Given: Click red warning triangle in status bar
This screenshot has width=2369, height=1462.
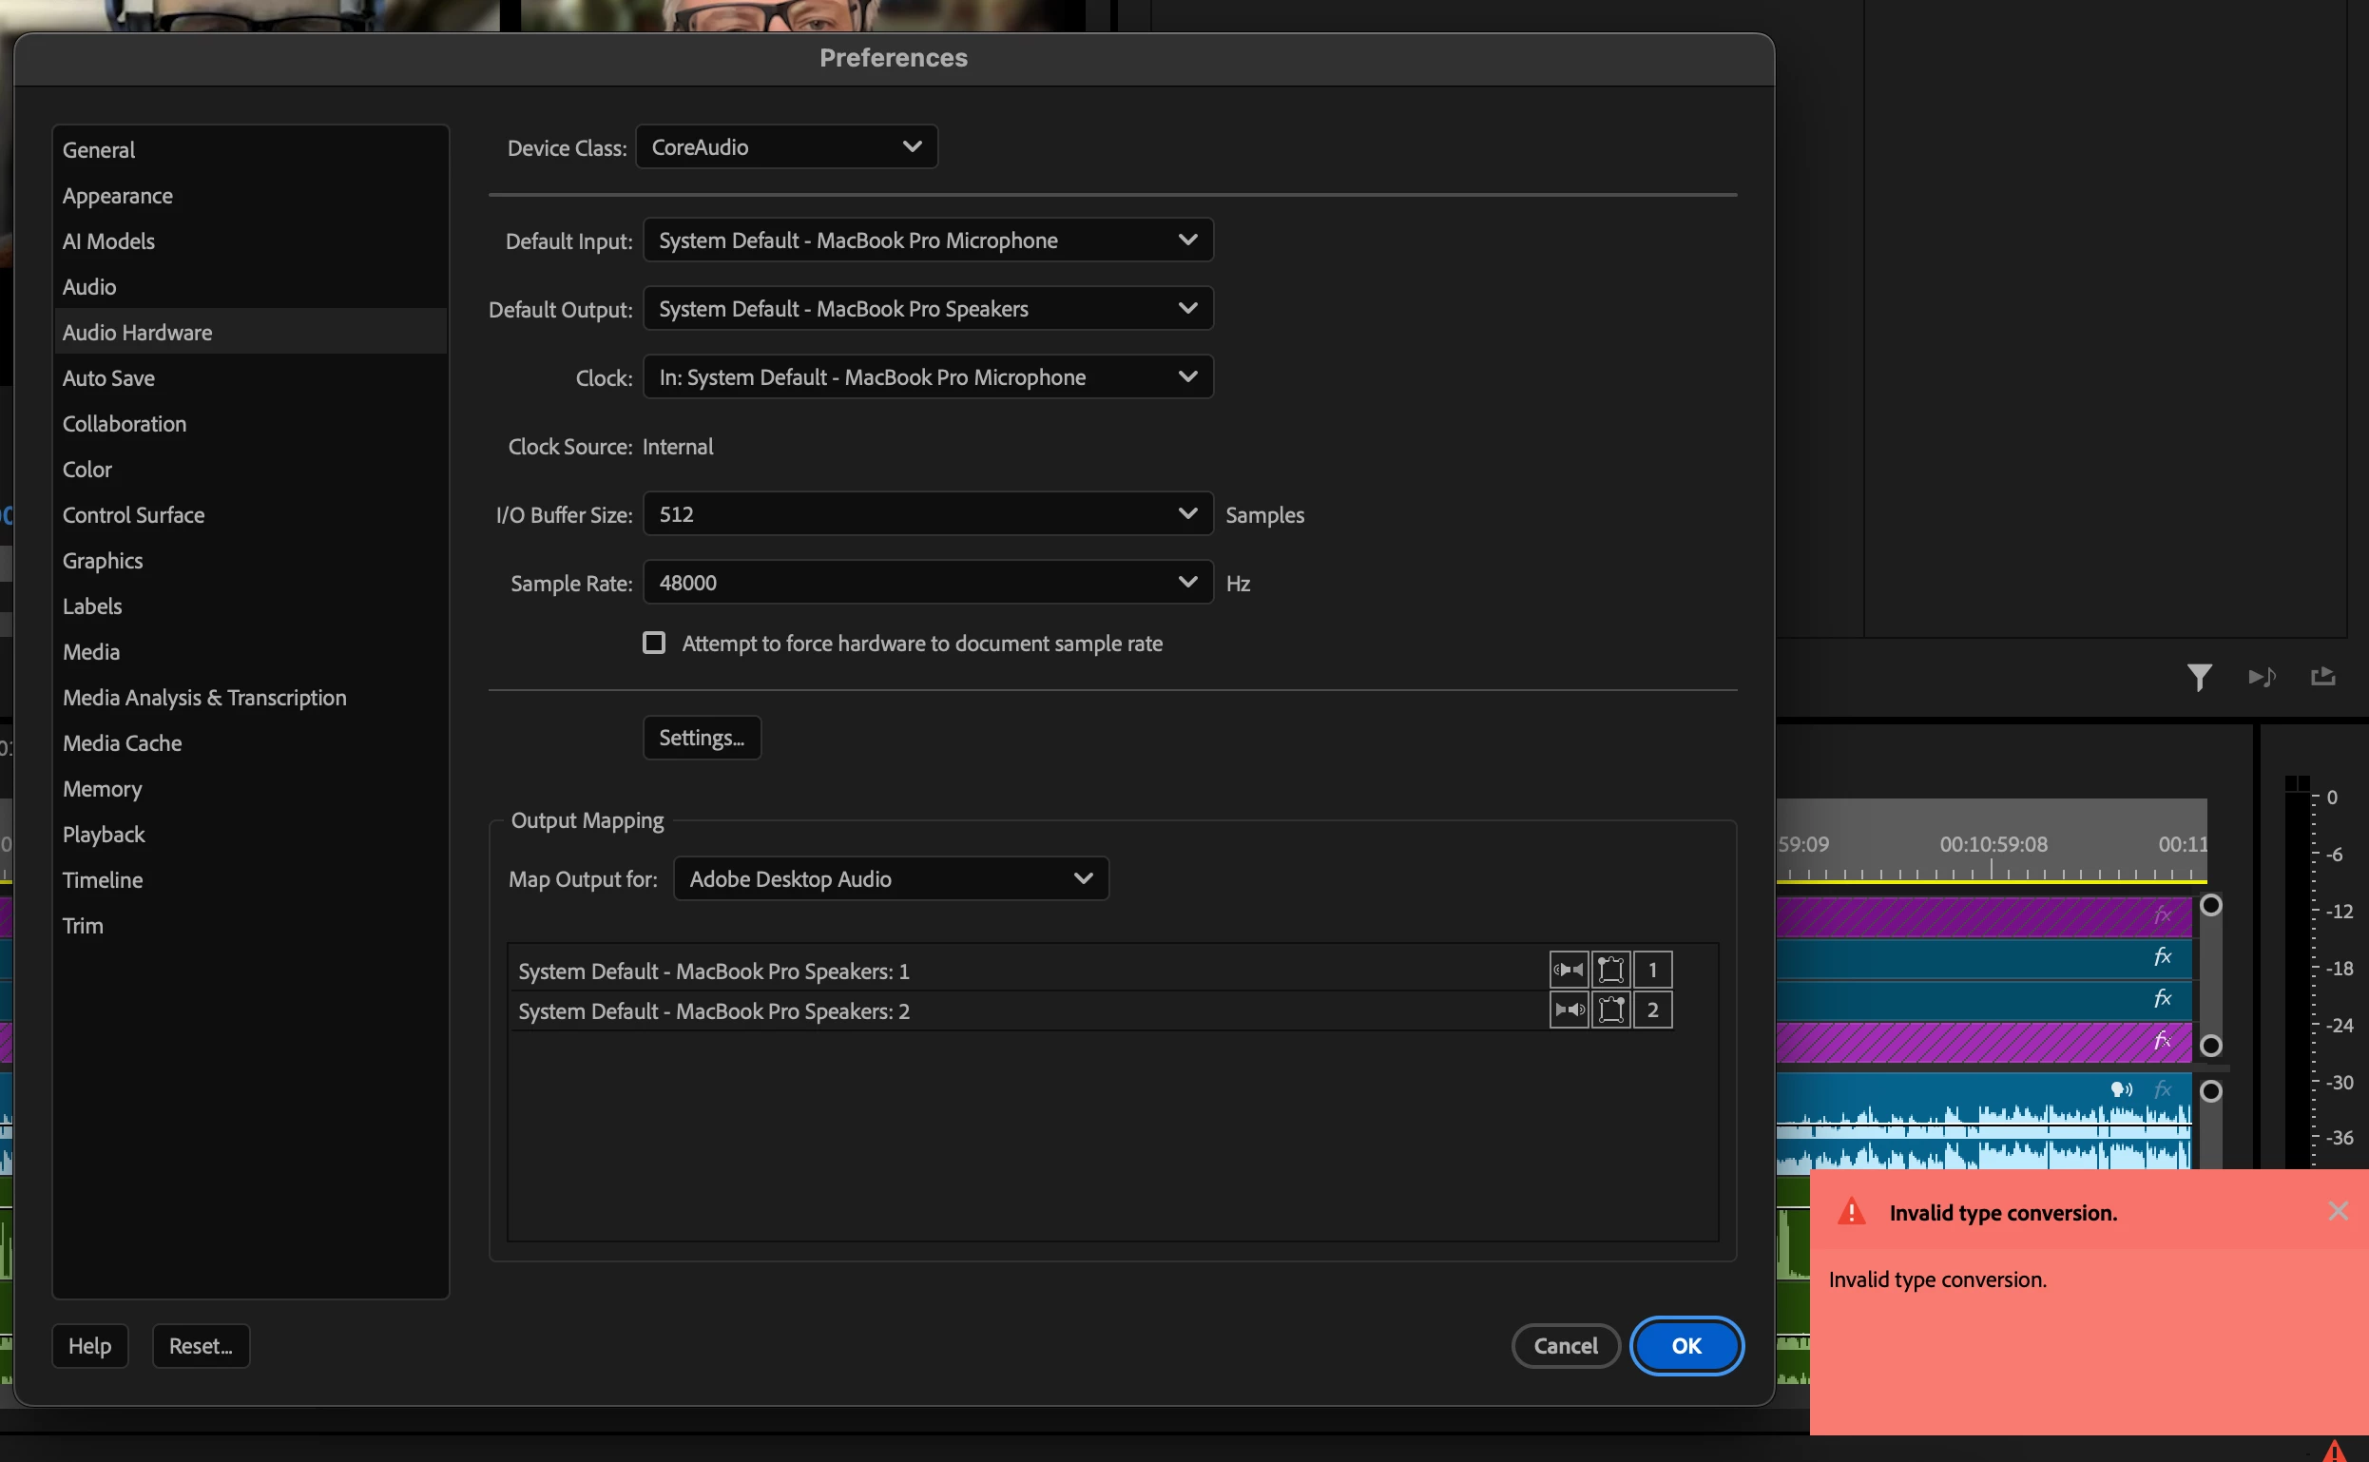Looking at the screenshot, I should [2333, 1451].
